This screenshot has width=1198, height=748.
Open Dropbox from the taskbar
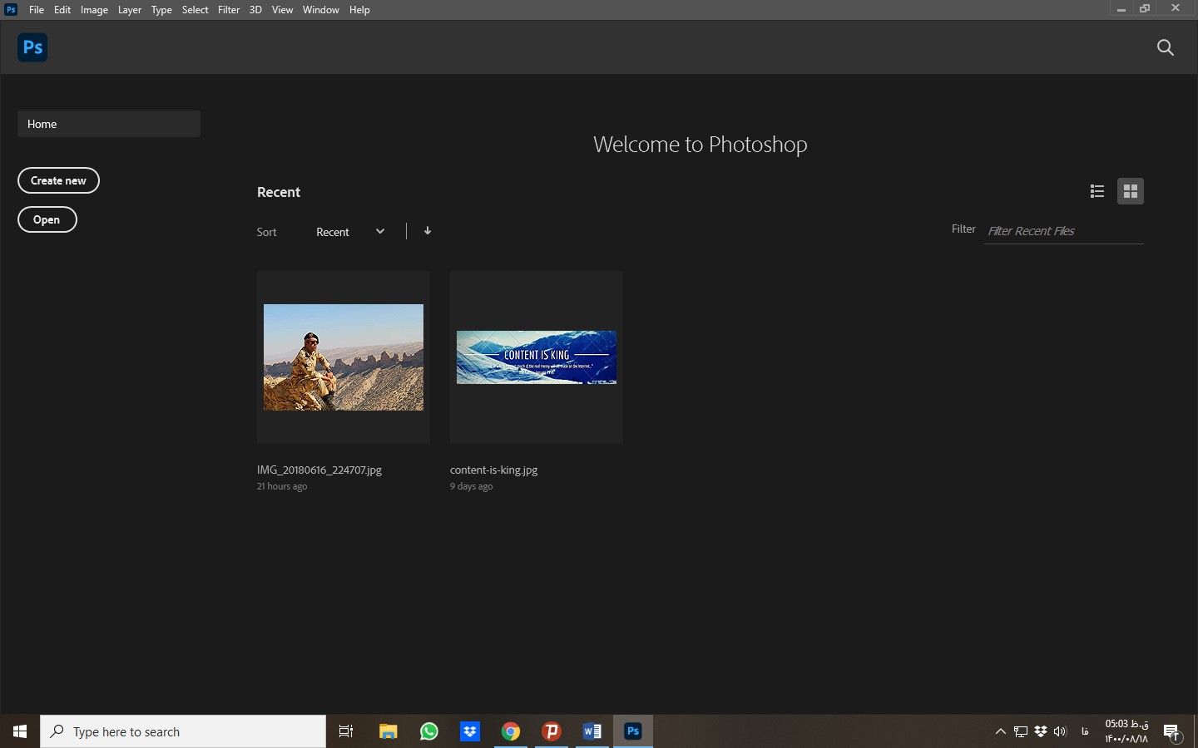pyautogui.click(x=470, y=731)
